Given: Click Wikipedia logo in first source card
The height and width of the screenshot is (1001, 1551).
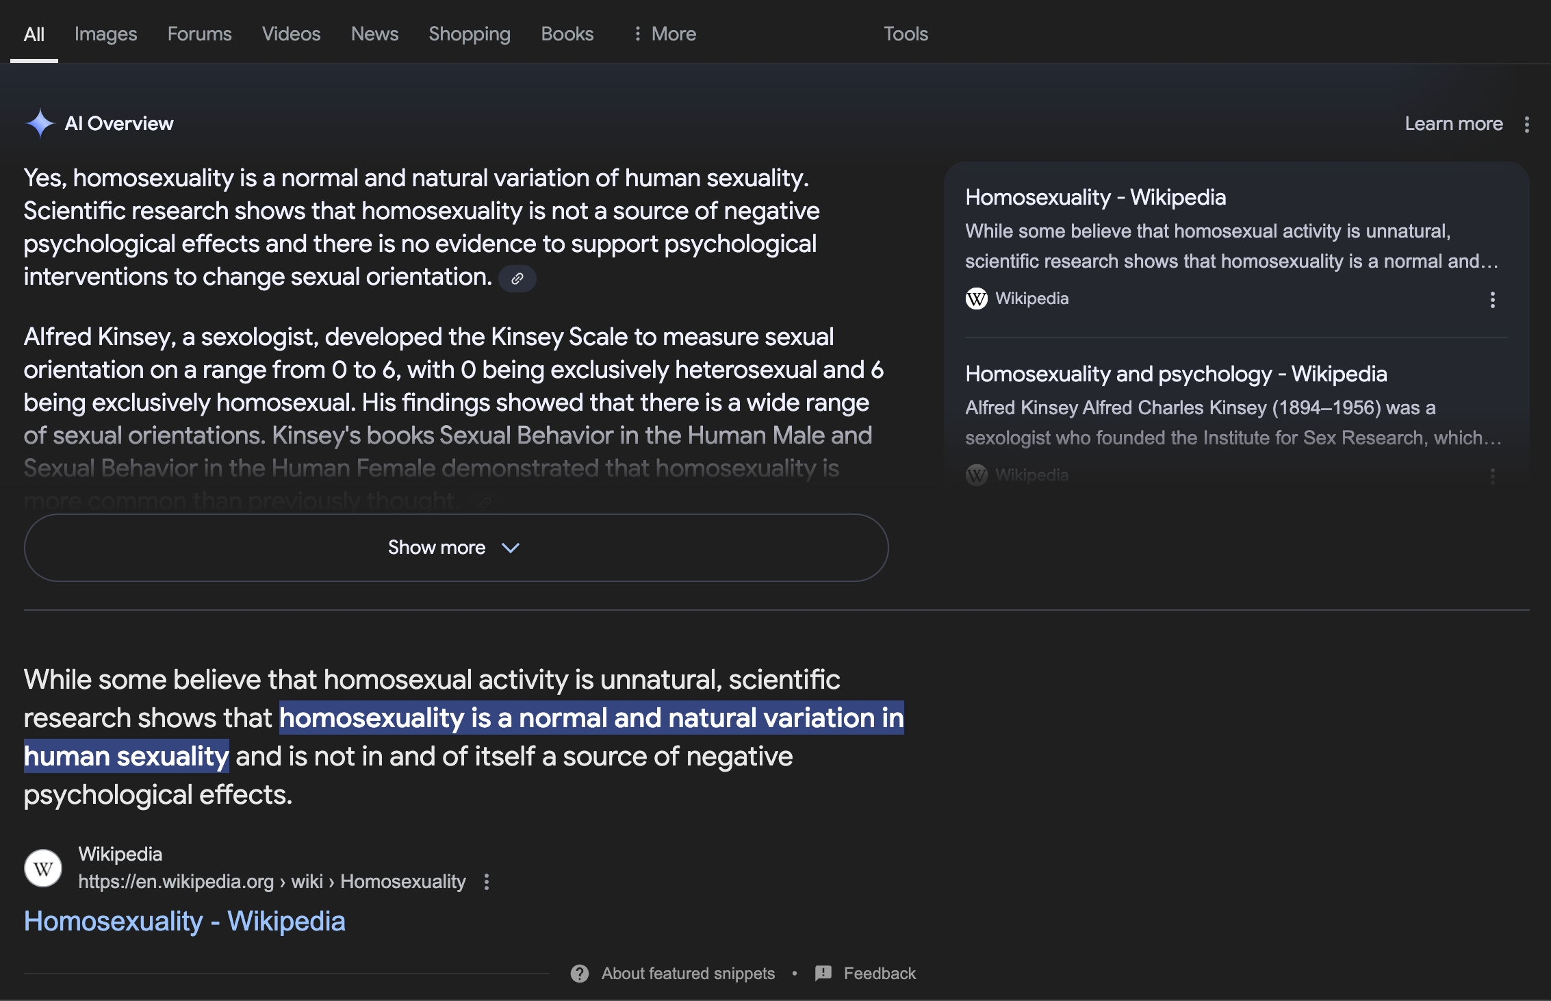Looking at the screenshot, I should [x=976, y=299].
